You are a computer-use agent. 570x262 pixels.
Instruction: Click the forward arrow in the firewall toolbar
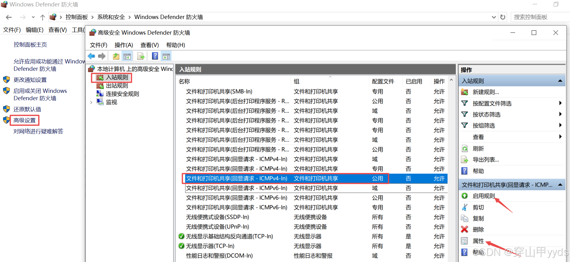pyautogui.click(x=102, y=56)
